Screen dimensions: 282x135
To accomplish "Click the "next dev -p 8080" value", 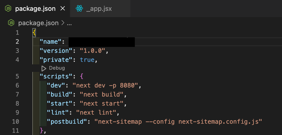I will [x=105, y=85].
